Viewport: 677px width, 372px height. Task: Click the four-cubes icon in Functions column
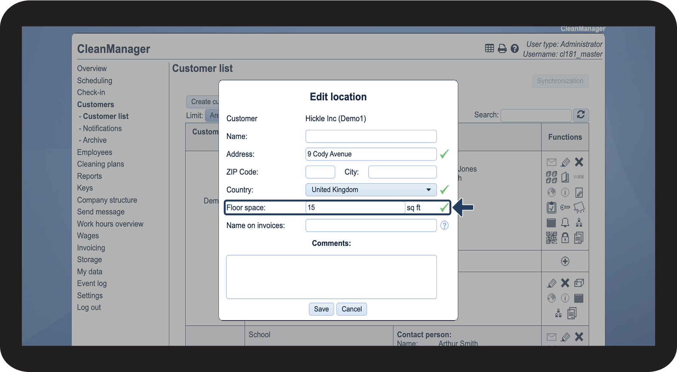pyautogui.click(x=551, y=177)
